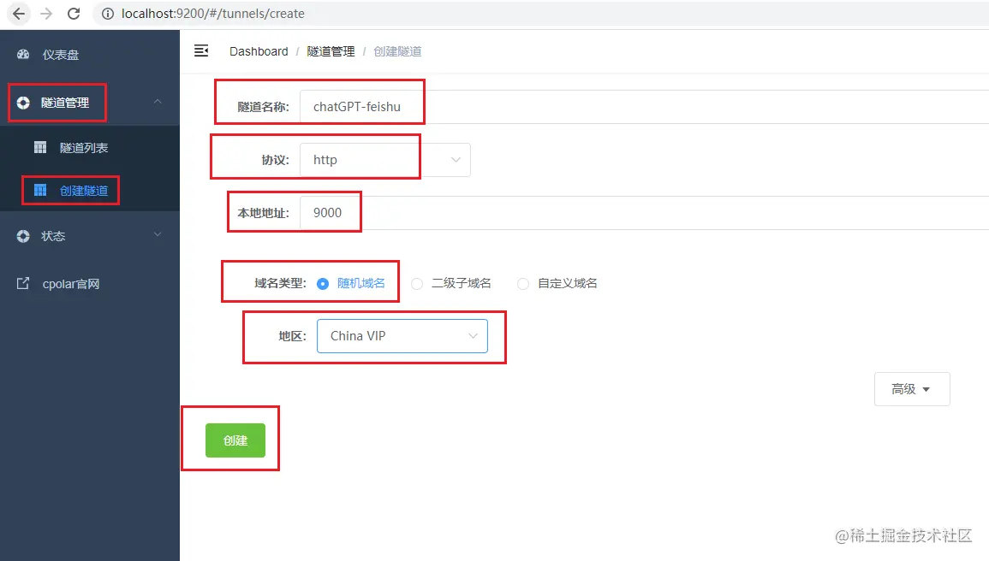Expand the 高级 options button
The image size is (989, 561).
tap(911, 389)
